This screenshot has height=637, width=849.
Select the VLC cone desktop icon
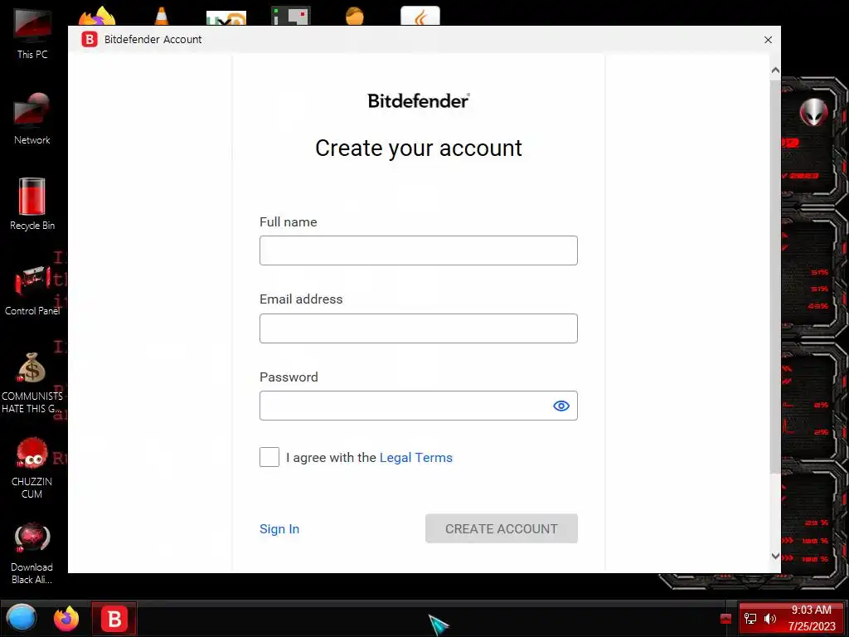point(162,16)
